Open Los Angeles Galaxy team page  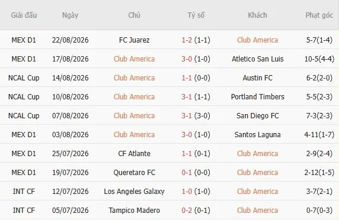(x=134, y=192)
